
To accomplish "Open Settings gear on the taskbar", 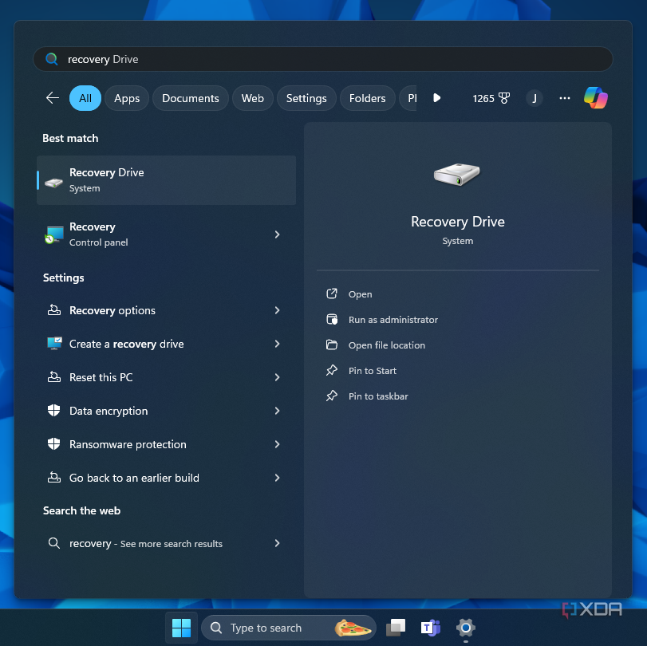I will (466, 628).
